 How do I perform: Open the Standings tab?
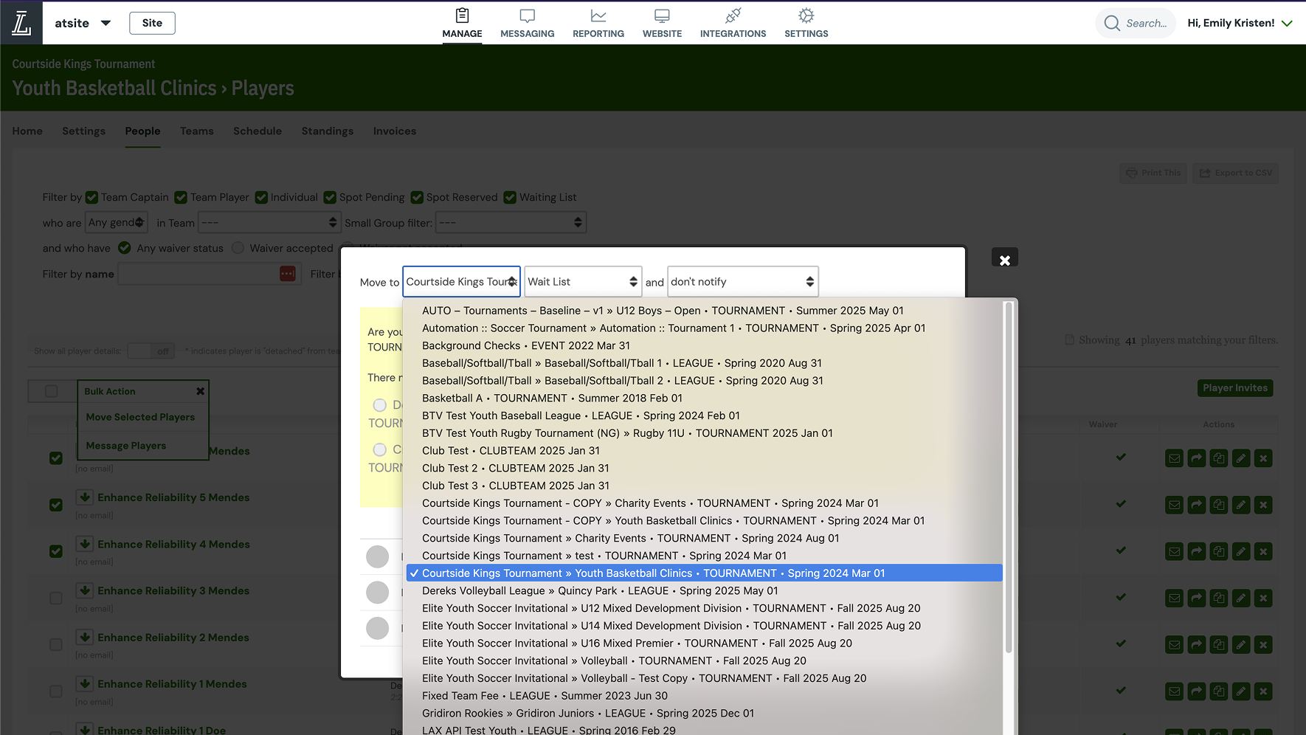327,131
